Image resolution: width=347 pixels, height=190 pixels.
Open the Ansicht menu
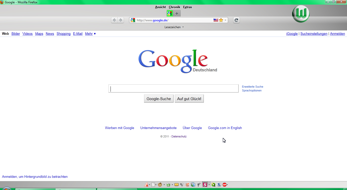[161, 7]
